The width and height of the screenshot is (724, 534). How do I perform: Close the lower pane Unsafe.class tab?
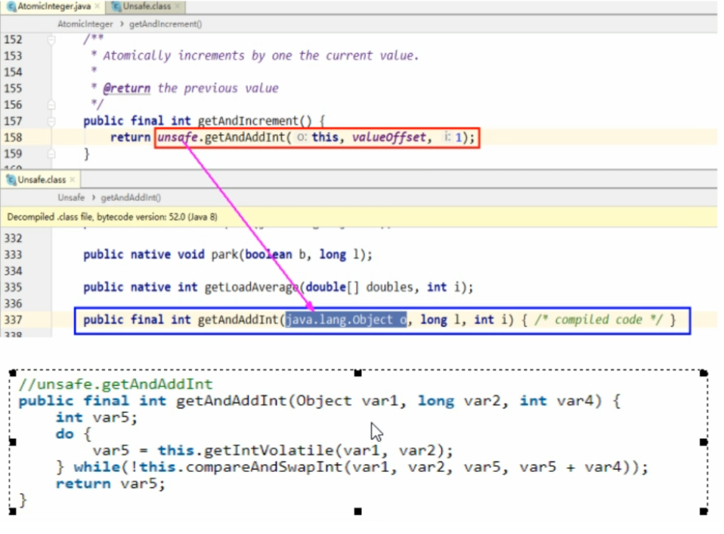[73, 180]
